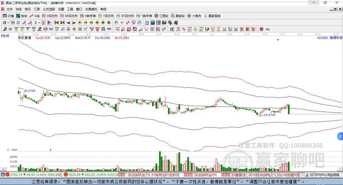This screenshot has width=343, height=185.
Task: Open the 江恩轮 Gann wheel
Action: [161, 16]
